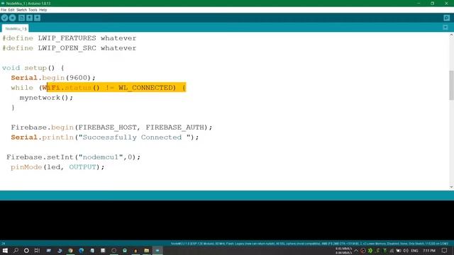454x255 pixels.
Task: Click the board info text in status bar
Action: 309,244
